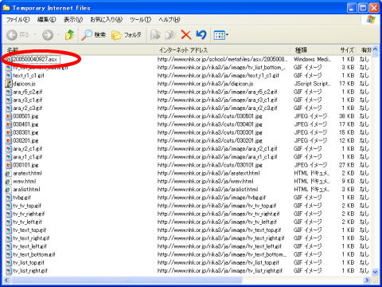Click the ara_r5_c2.gif file icon
The height and width of the screenshot is (287, 382).
pos(9,92)
